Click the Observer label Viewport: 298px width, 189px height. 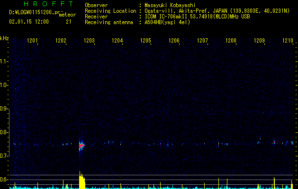pos(96,5)
